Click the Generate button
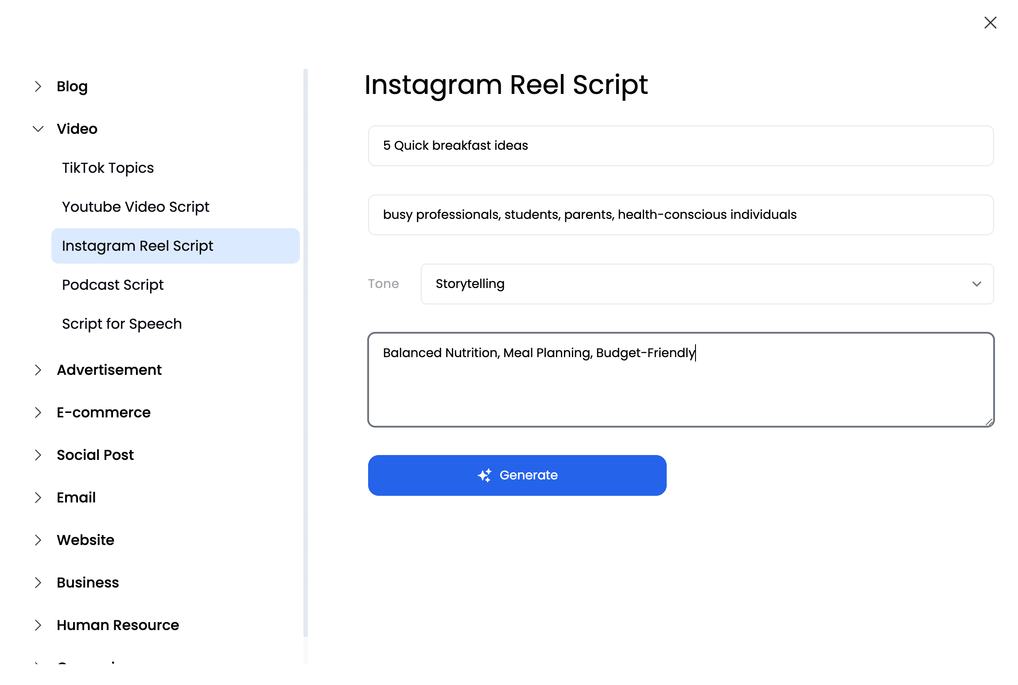The width and height of the screenshot is (1018, 685). pyautogui.click(x=517, y=475)
